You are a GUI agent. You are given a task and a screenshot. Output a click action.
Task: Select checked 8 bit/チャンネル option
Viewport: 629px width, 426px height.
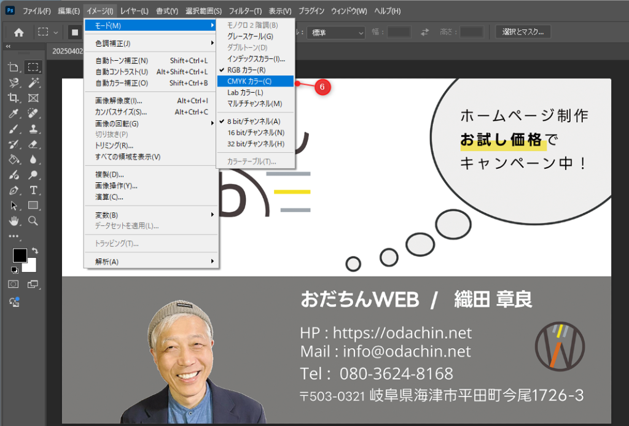(253, 121)
